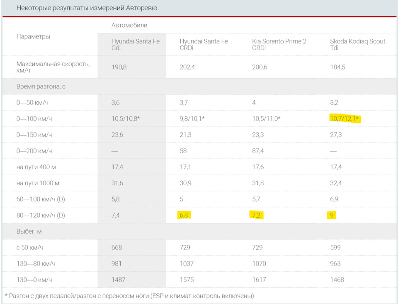
Task: Click the 5,7 value
Action: (256, 199)
